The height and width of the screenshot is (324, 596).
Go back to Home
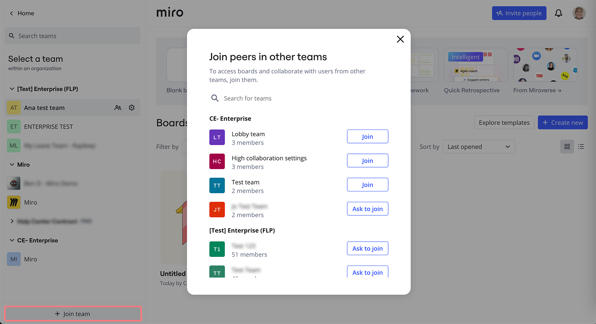[22, 13]
